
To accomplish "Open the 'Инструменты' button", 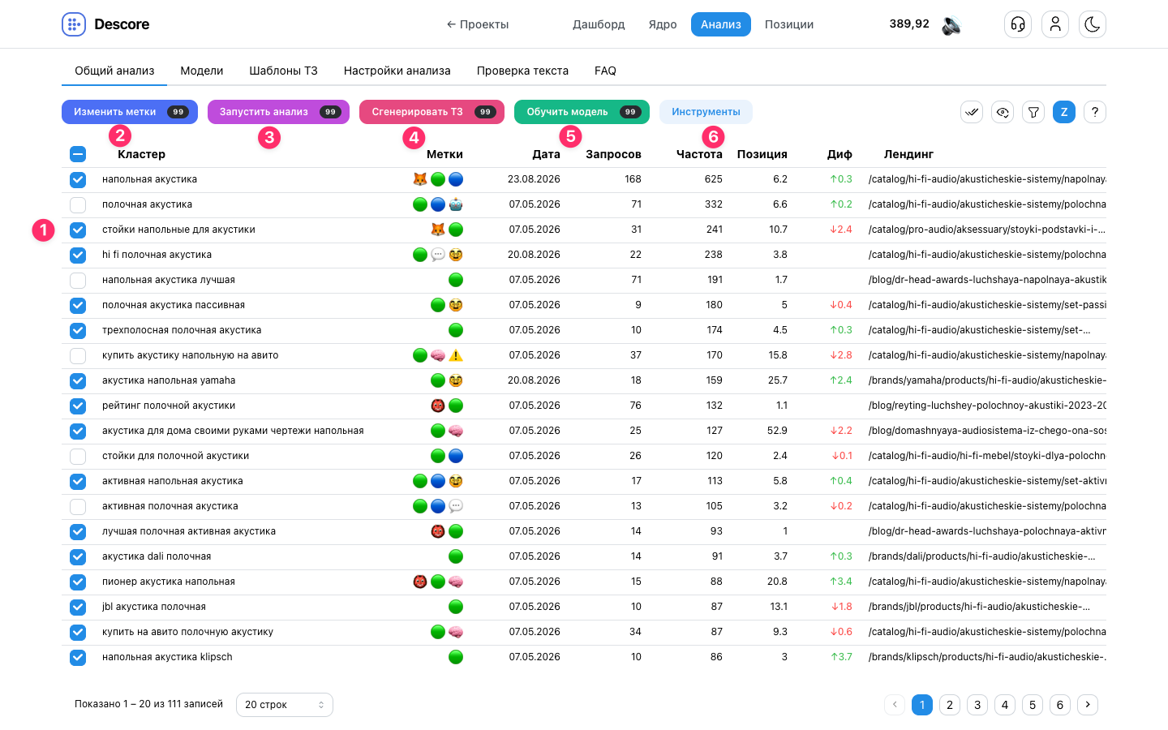I will click(706, 112).
